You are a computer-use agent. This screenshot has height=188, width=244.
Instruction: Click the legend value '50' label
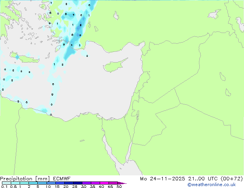[x=119, y=186]
